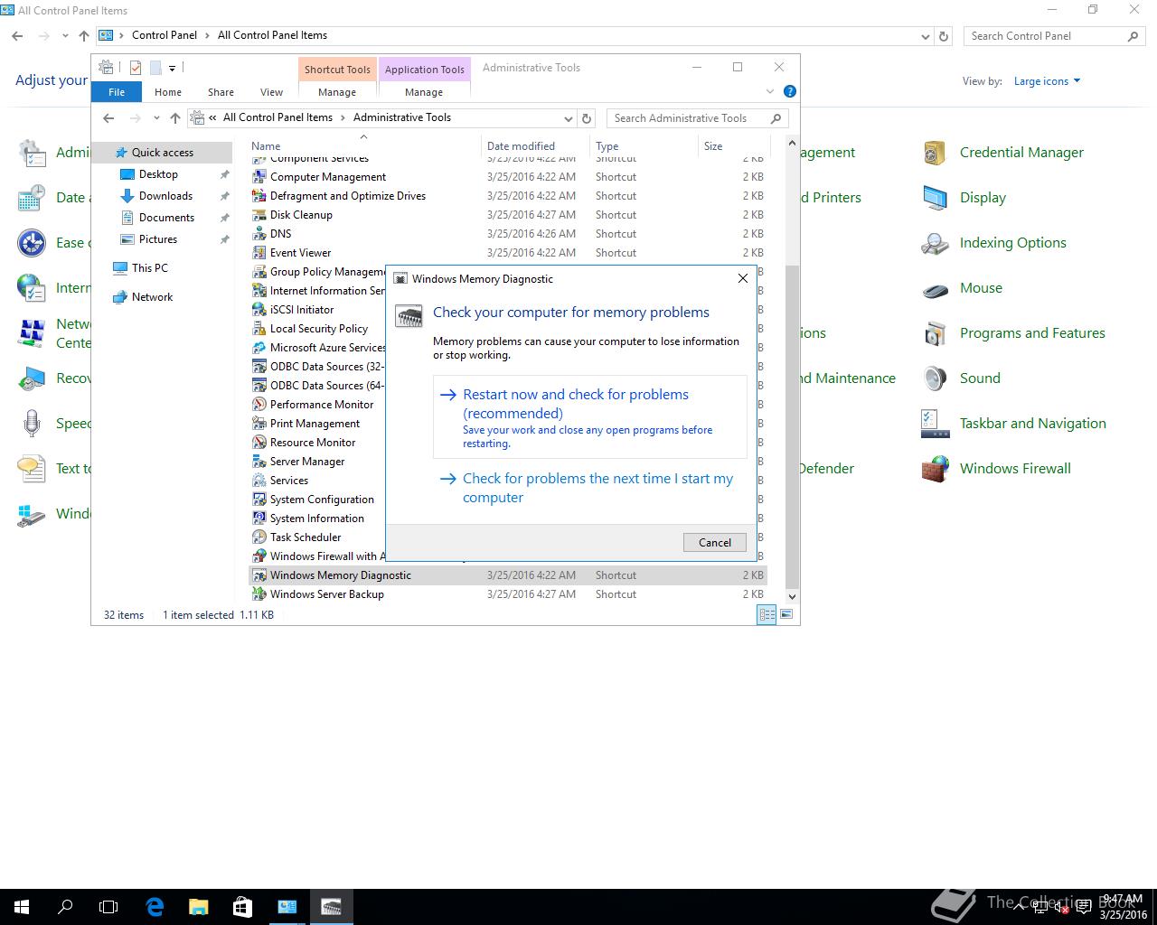Select the System Configuration icon
This screenshot has height=925, width=1157.
[x=259, y=500]
